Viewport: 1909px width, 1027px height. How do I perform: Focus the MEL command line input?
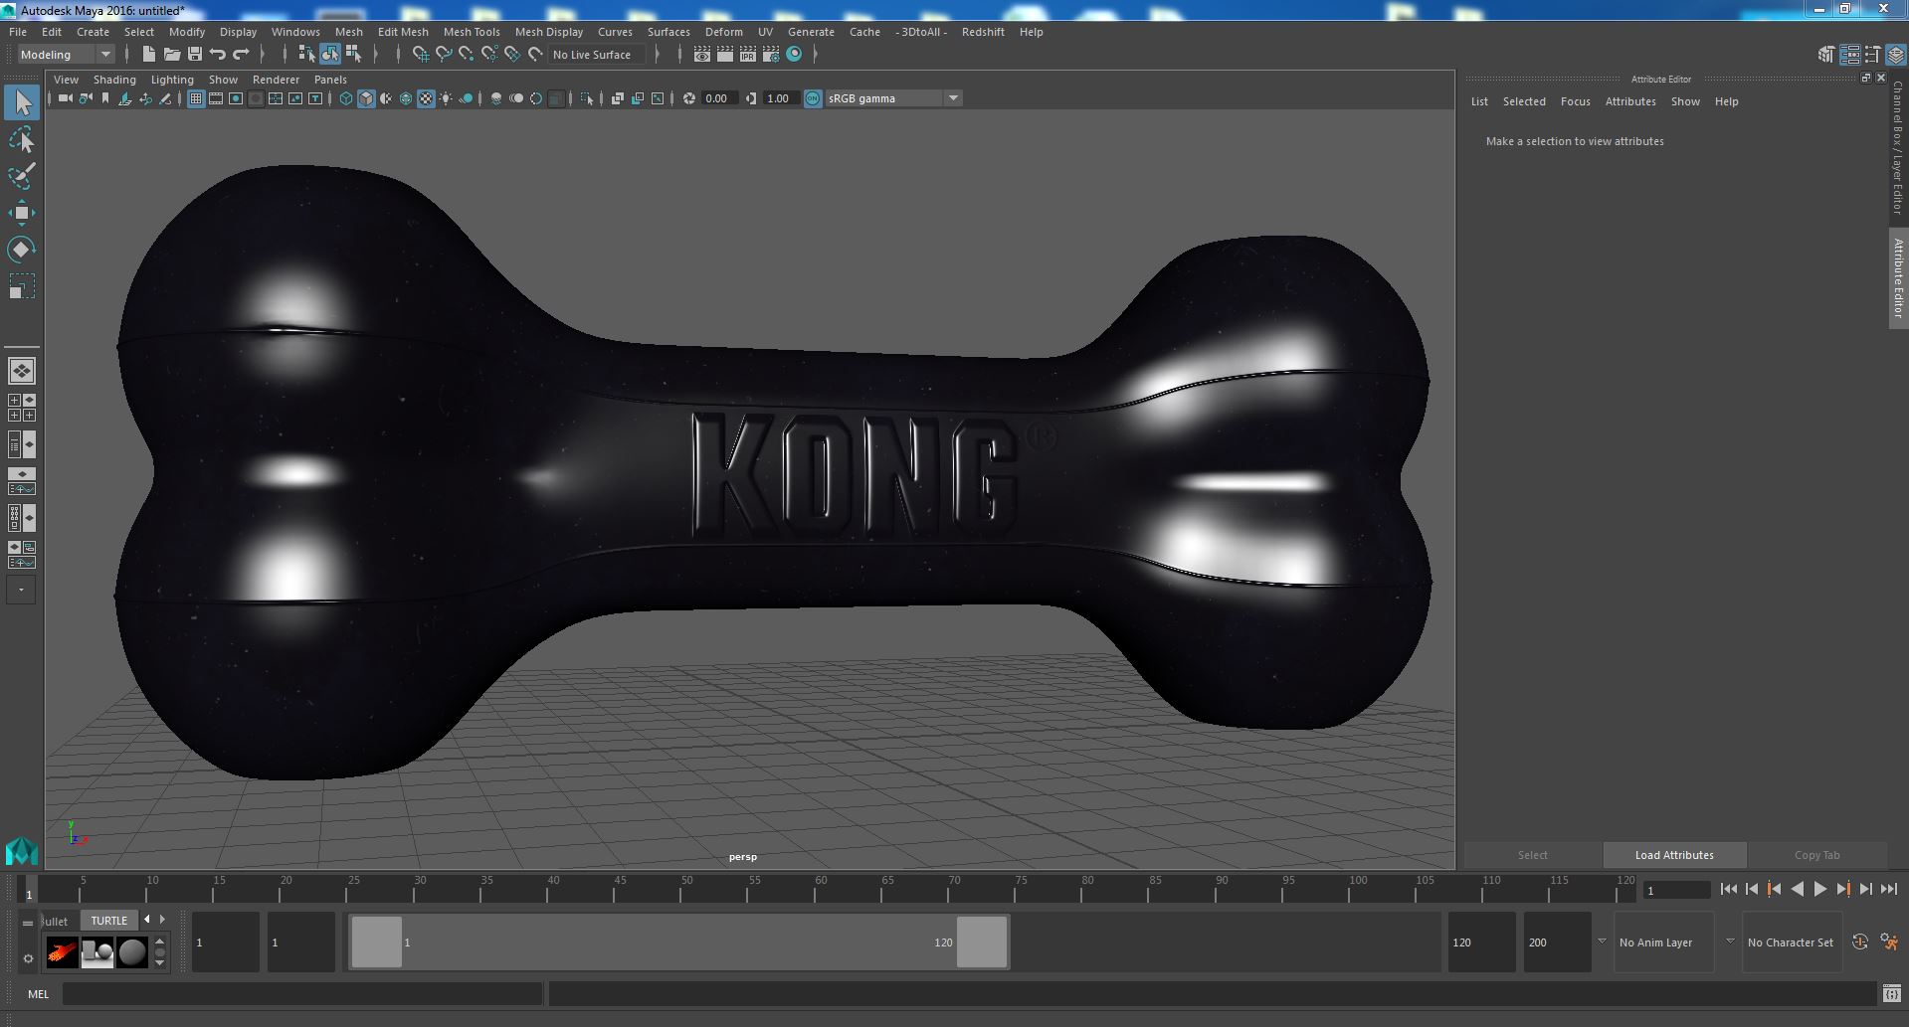[302, 993]
